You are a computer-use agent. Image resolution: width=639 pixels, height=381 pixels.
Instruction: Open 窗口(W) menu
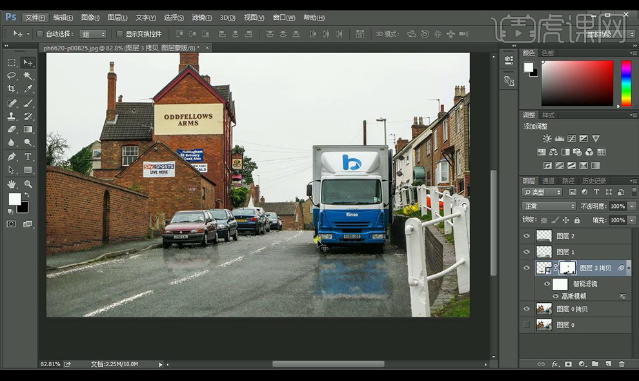tap(283, 17)
